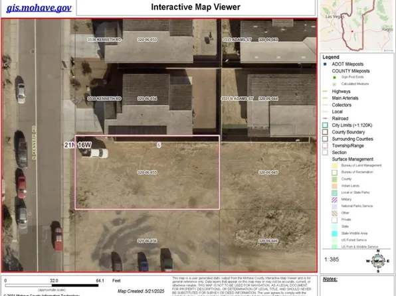Click the Notes heading

click(x=330, y=279)
